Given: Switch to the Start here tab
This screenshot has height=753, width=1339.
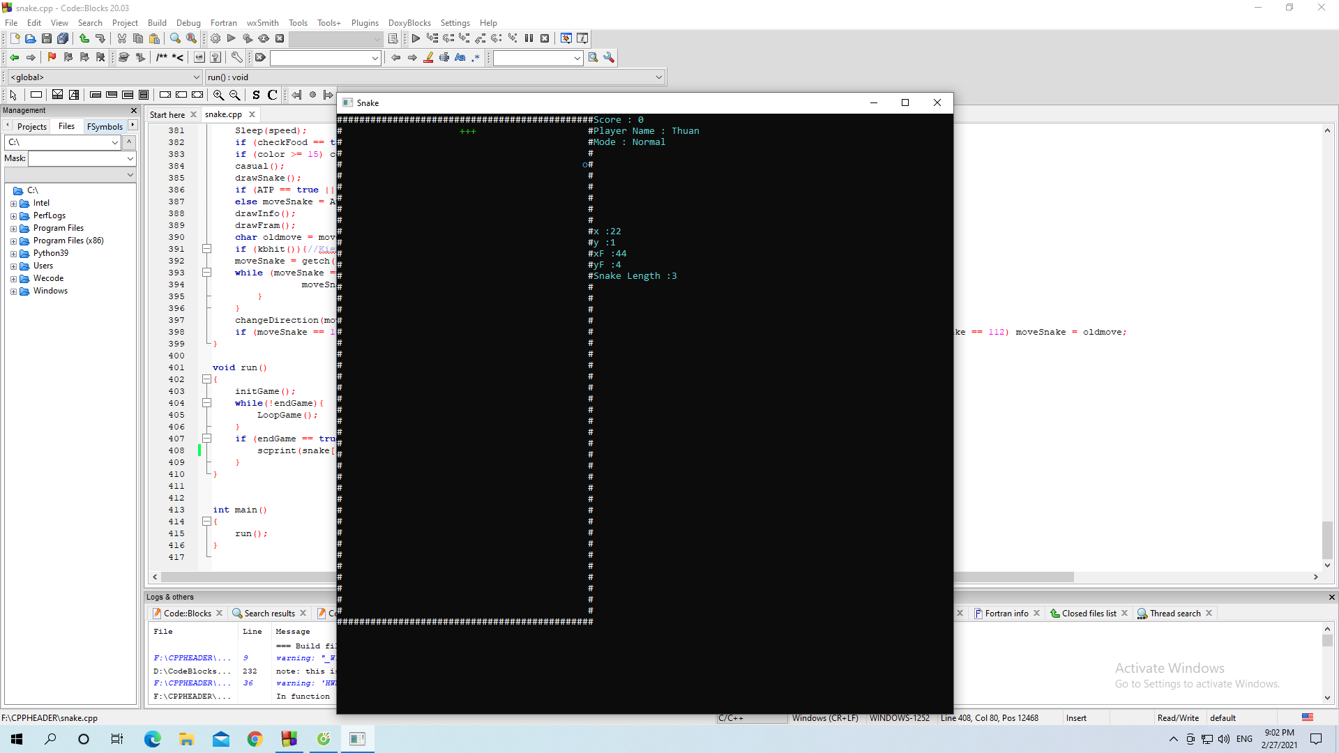Looking at the screenshot, I should click(167, 114).
